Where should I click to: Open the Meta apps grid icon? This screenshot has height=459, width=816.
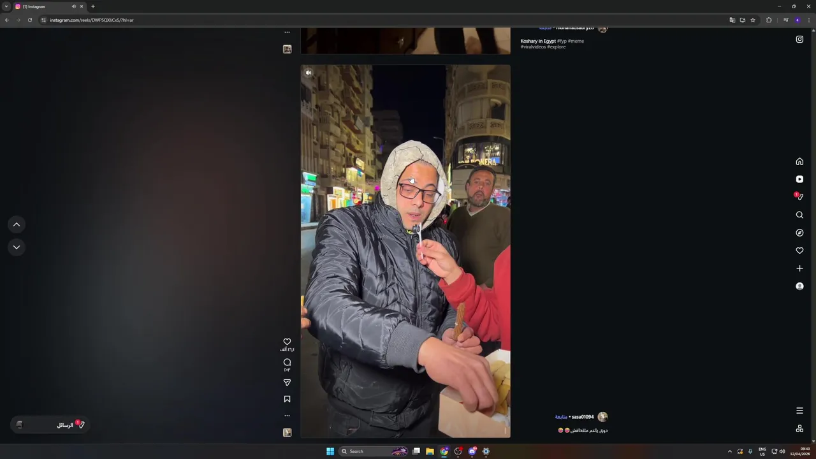point(799,428)
